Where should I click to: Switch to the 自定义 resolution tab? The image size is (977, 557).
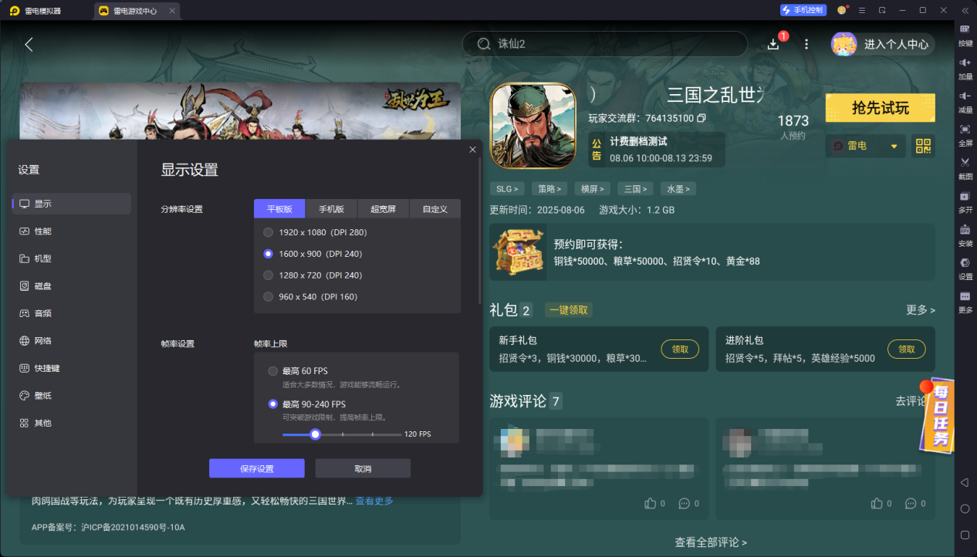pos(434,209)
